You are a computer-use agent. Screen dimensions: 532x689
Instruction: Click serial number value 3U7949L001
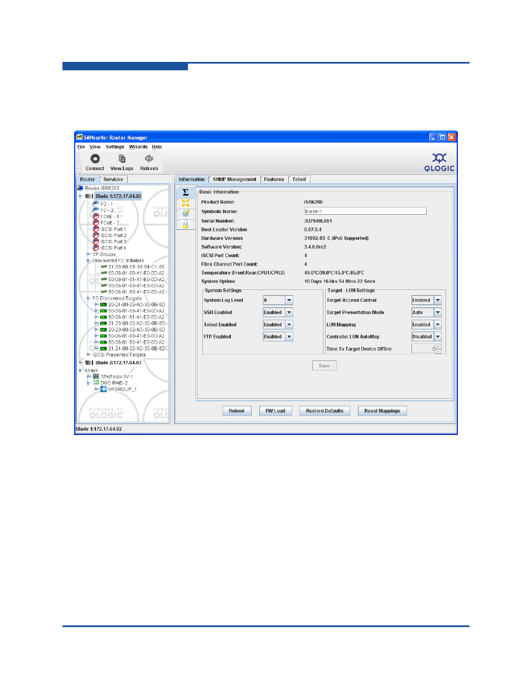point(318,221)
